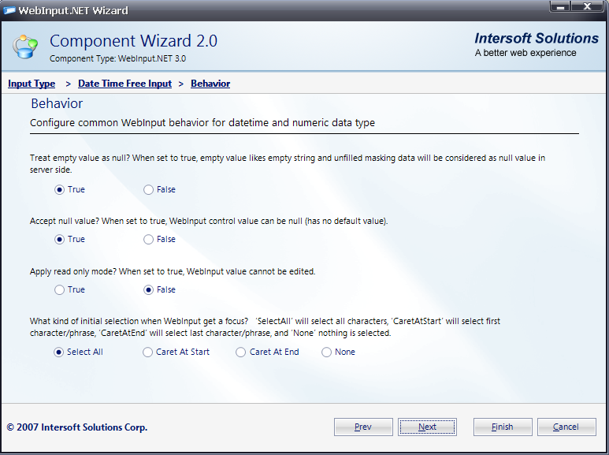Choose True for accept null value
Screen dimensions: 609x455
coord(60,239)
